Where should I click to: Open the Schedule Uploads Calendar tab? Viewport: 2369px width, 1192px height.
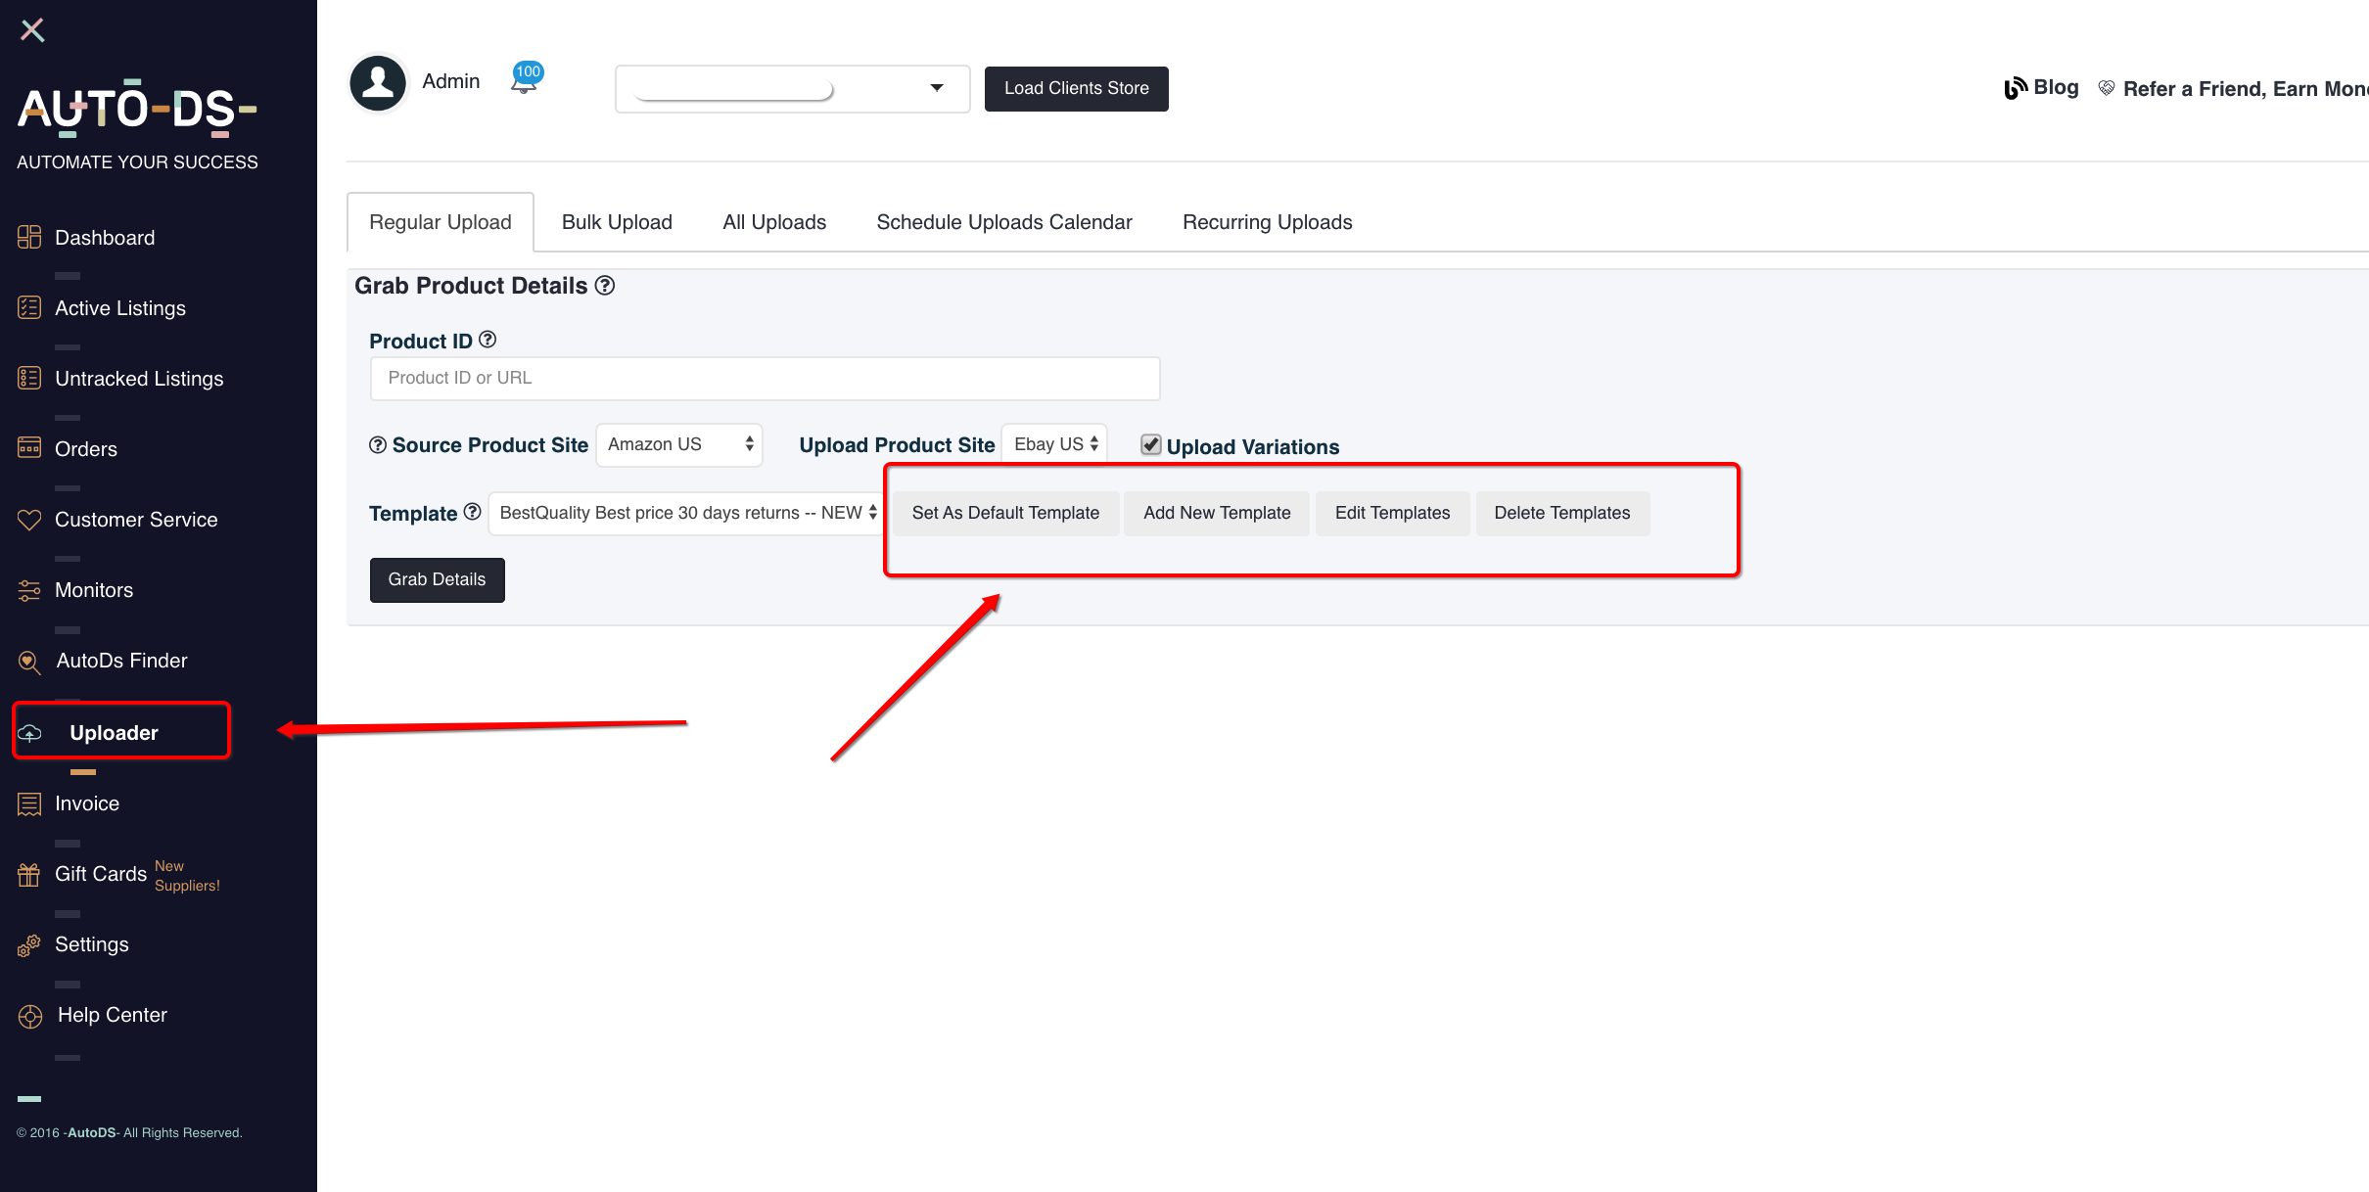[1004, 222]
